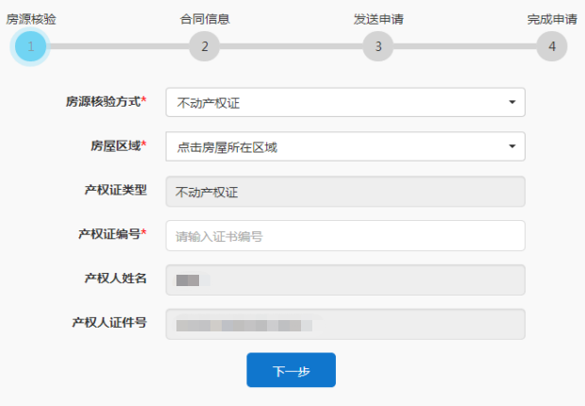Click the 产权人姓名 read-only field
The width and height of the screenshot is (585, 406).
[344, 279]
